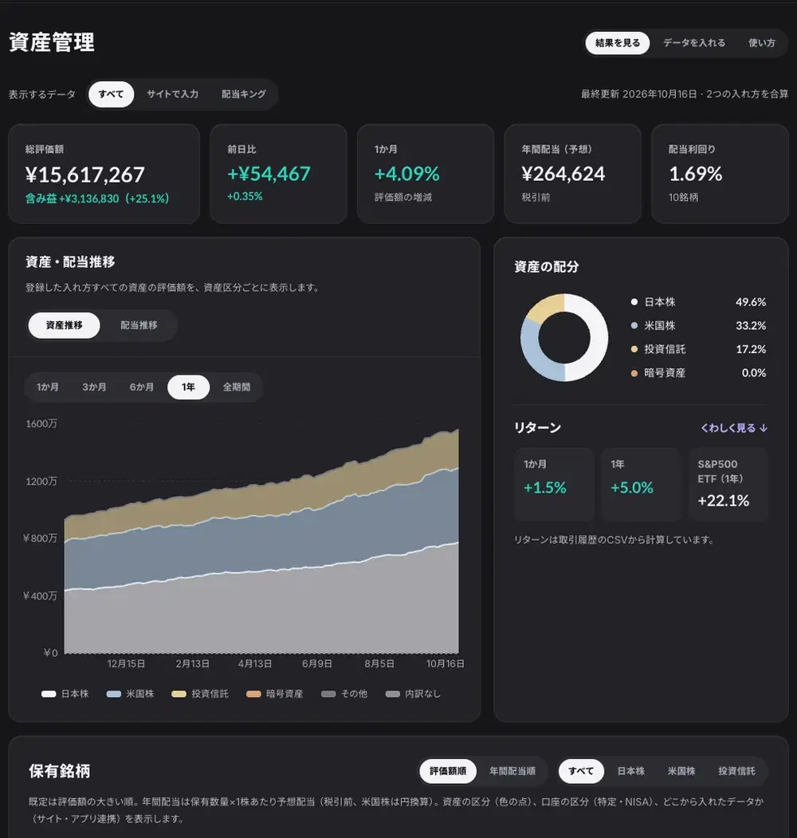The width and height of the screenshot is (797, 838).
Task: Set chart range to 全期間
Action: 237,387
